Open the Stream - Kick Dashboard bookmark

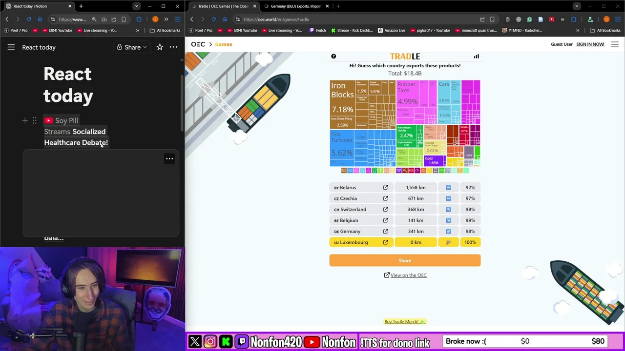click(x=352, y=30)
